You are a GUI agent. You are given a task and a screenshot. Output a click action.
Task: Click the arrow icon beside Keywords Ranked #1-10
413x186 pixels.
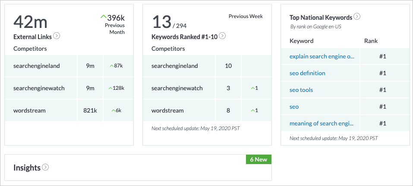[x=222, y=36]
